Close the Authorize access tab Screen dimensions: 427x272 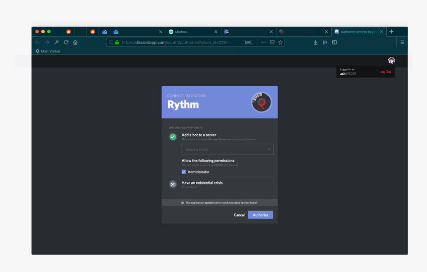click(381, 32)
